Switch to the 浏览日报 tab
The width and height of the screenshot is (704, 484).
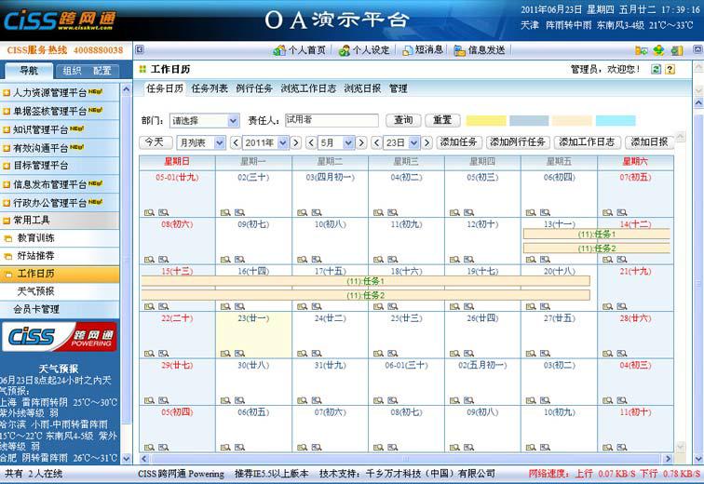click(x=362, y=88)
